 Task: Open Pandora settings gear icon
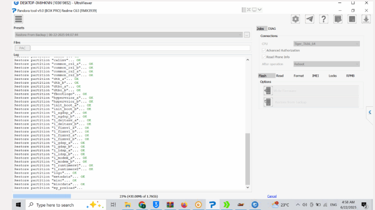(x=295, y=19)
